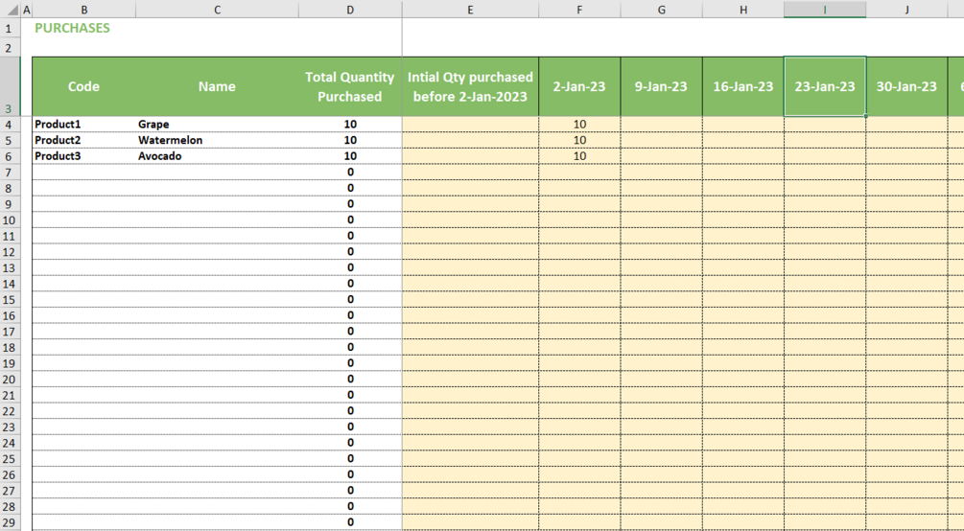Image resolution: width=964 pixels, height=531 pixels.
Task: Click the 30-Jan-23 header cell
Action: pos(906,86)
